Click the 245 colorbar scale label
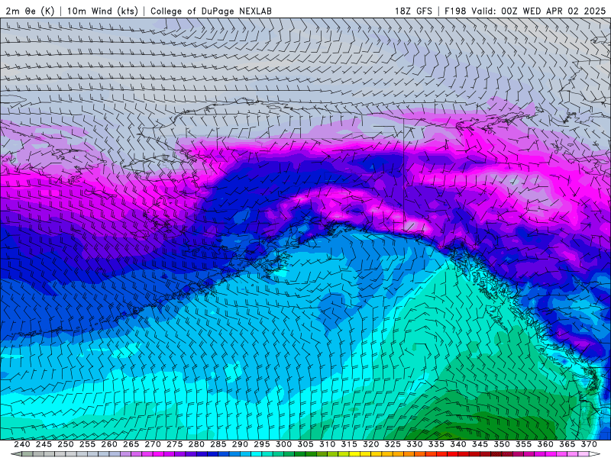 tap(44, 444)
